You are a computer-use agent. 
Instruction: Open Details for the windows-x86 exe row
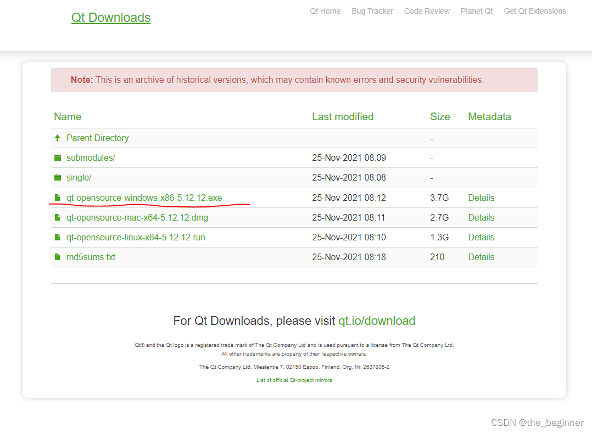click(x=481, y=198)
